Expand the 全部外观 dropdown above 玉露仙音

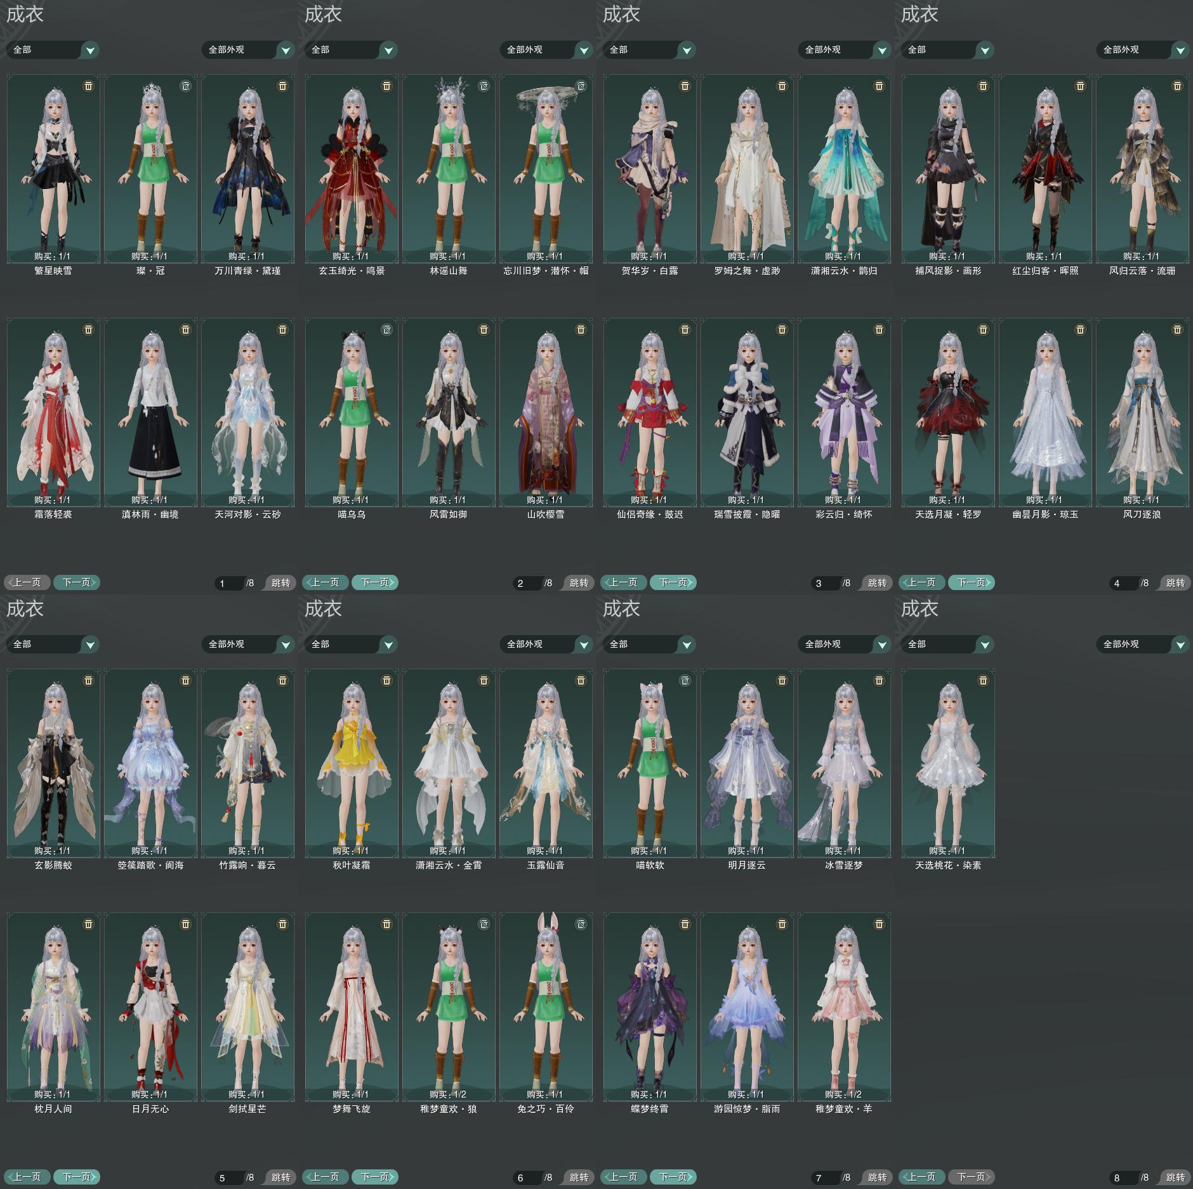click(546, 644)
